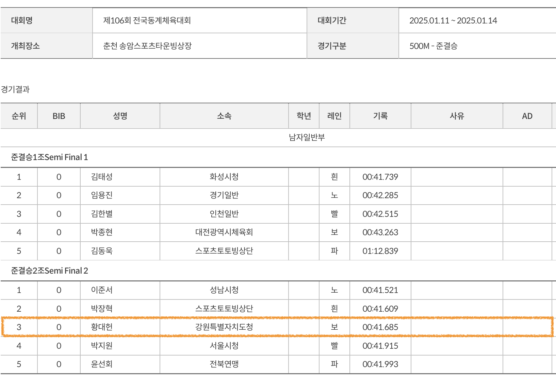Select highlighted skater 황대헌
This screenshot has height=380, width=556.
click(102, 327)
